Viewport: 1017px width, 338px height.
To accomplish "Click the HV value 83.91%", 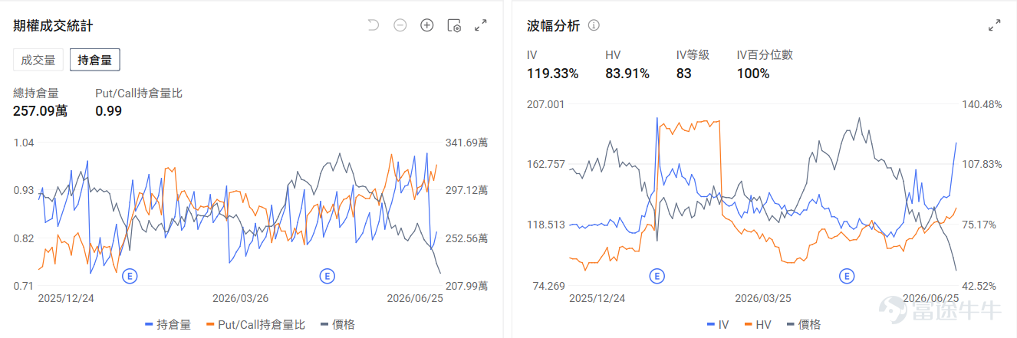I will point(627,74).
